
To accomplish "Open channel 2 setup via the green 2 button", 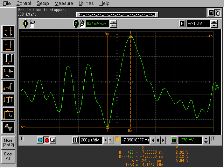I will (x=76, y=23).
